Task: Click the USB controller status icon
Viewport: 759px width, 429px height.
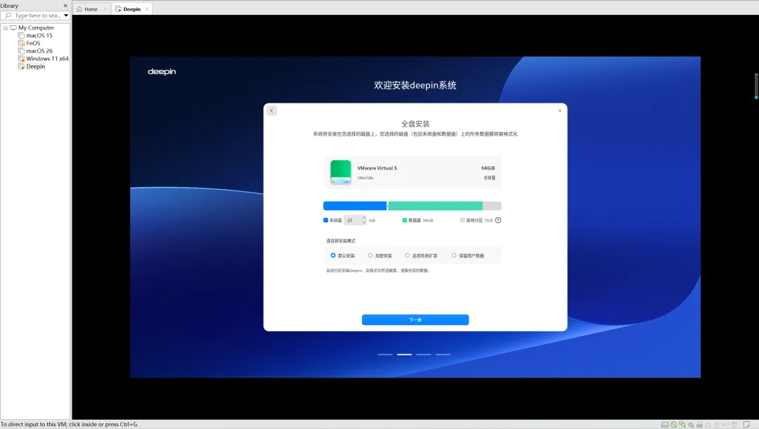Action: 708,425
